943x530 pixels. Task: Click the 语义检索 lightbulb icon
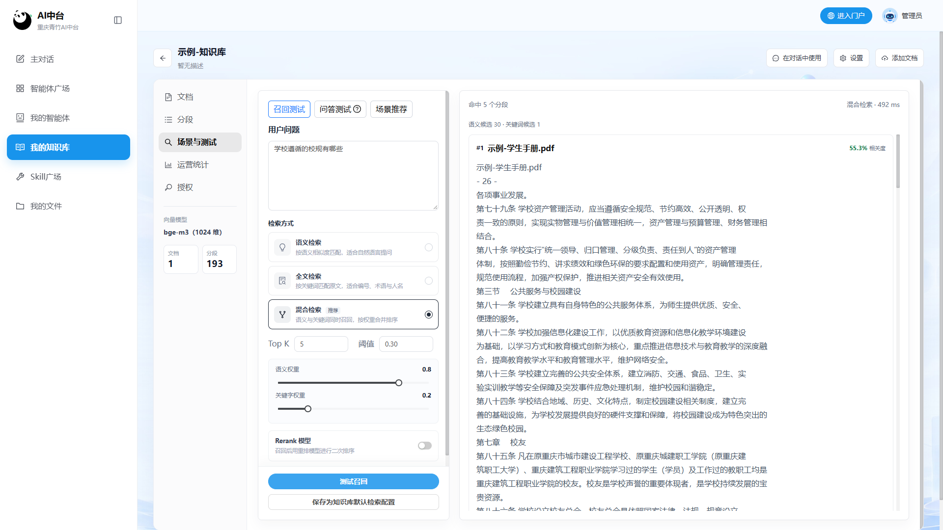point(282,247)
